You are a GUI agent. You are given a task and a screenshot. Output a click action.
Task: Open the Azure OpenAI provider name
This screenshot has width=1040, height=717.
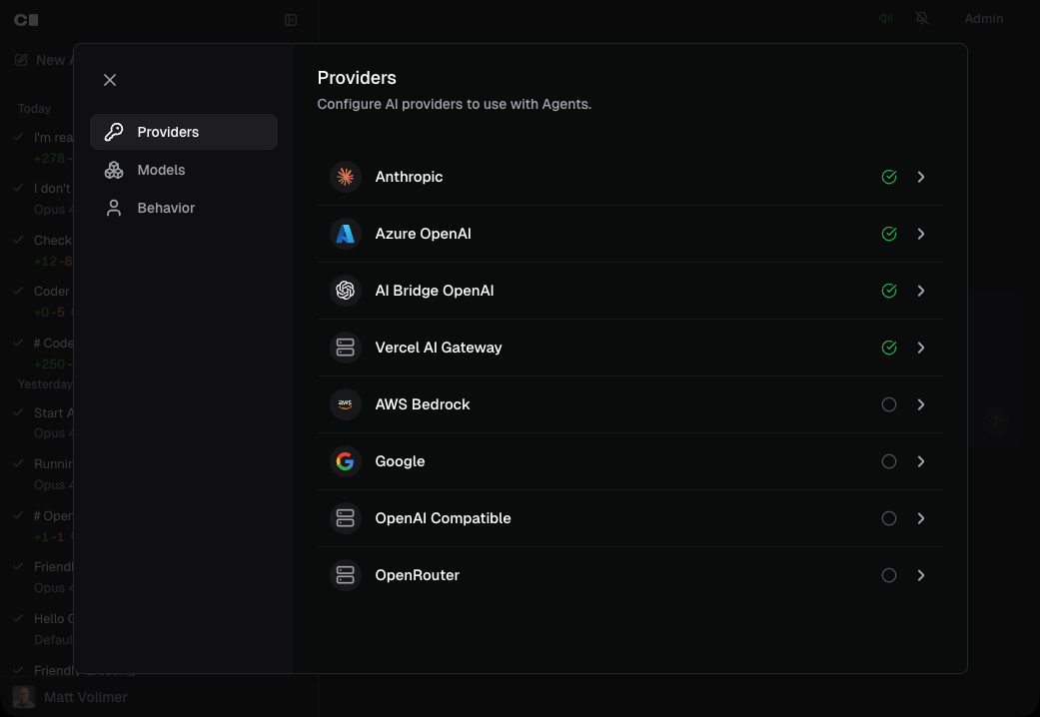424,234
